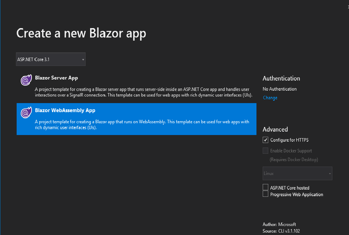Screen dimensions: 349x235
Task: Select the Blazor Server App template title
Action: [x=56, y=78]
